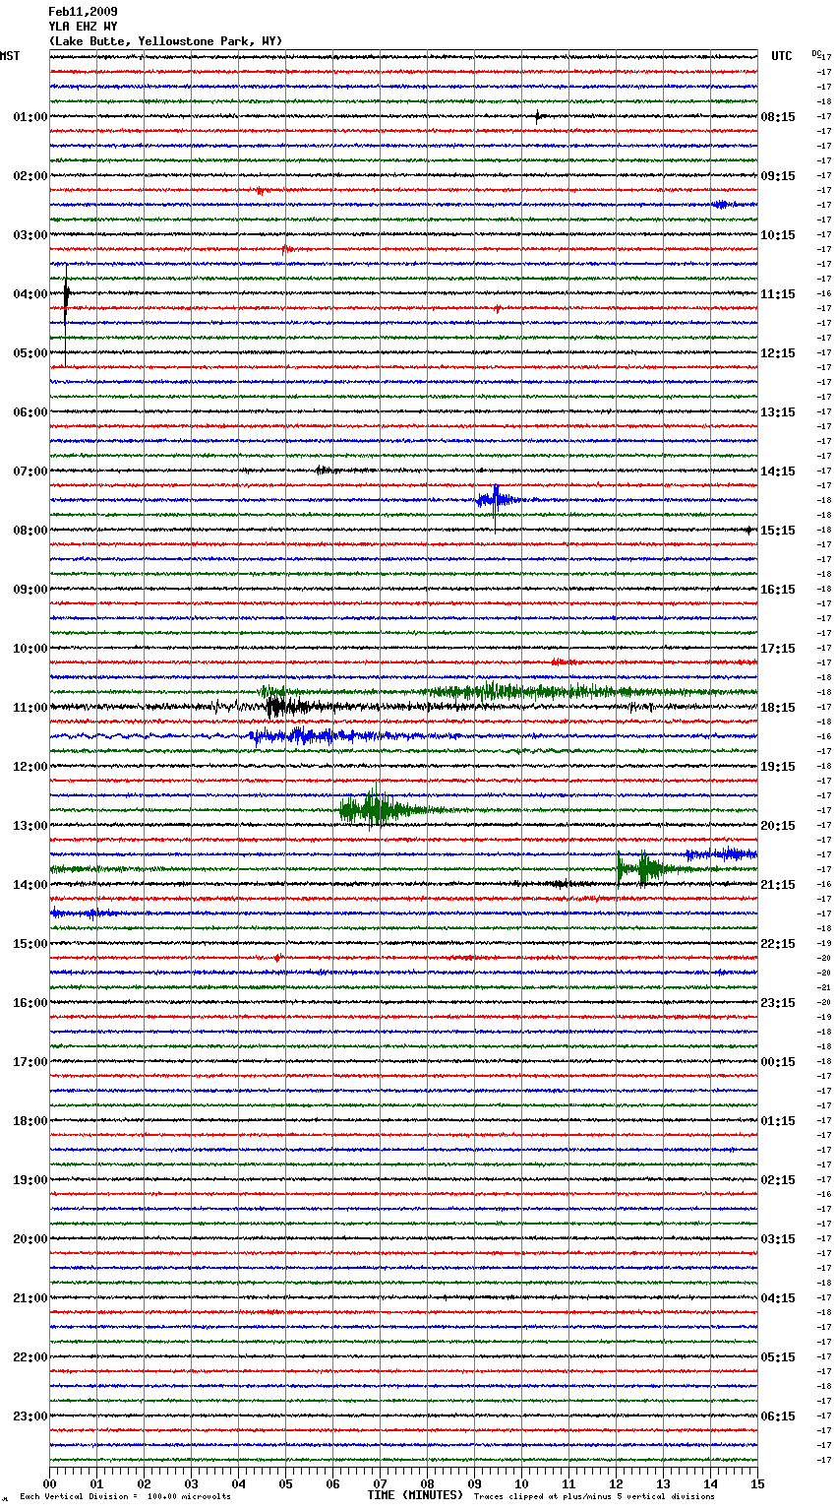This screenshot has width=836, height=1510.
Task: Select the '09:00' MST hour label
Action: coord(30,590)
